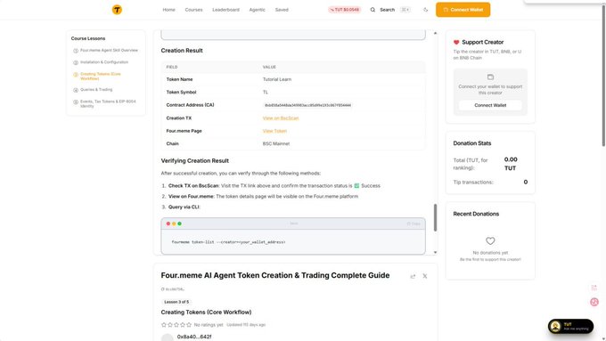The height and width of the screenshot is (341, 606).
Task: Click lesson panel scroll up arrow
Action: coord(435,33)
